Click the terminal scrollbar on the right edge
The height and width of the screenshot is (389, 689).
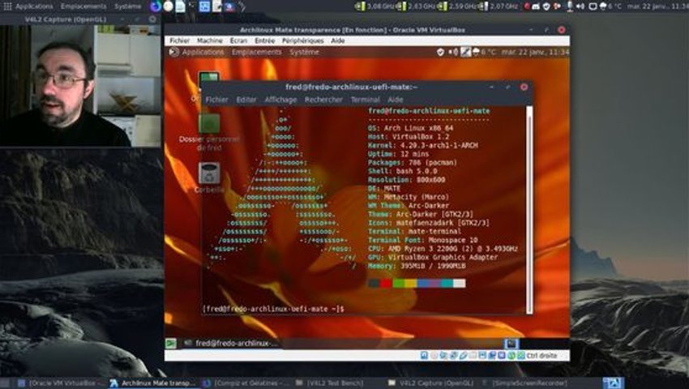pyautogui.click(x=529, y=210)
